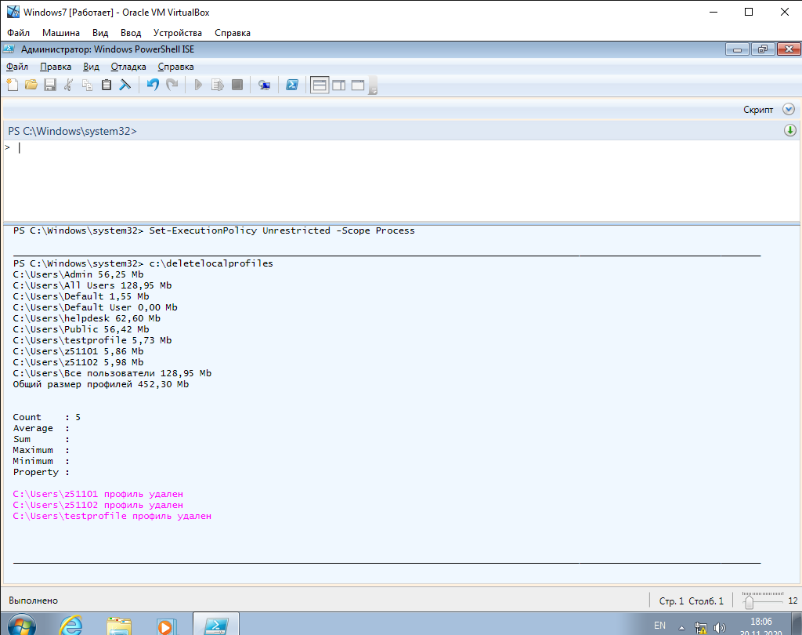Open new remote PowerShell tab icon
The width and height of the screenshot is (802, 635).
click(x=265, y=85)
